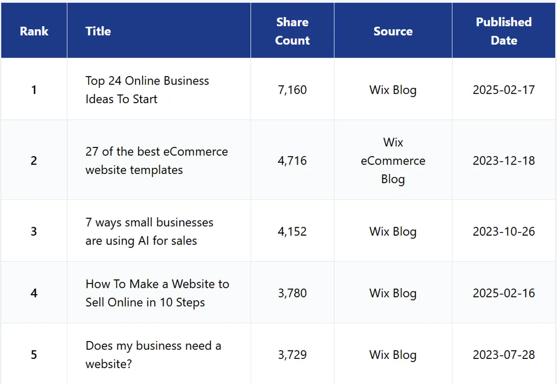Click published date 2025-02-16
Screen dimensions: 557x384
pyautogui.click(x=504, y=293)
